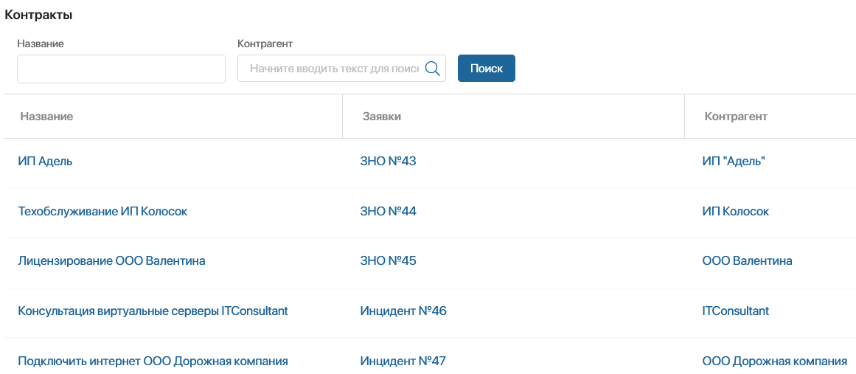Open request ЗНО №45

pyautogui.click(x=388, y=261)
